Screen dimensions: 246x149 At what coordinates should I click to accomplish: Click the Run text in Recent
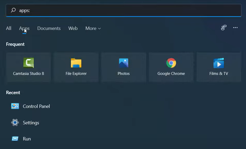pyautogui.click(x=27, y=139)
